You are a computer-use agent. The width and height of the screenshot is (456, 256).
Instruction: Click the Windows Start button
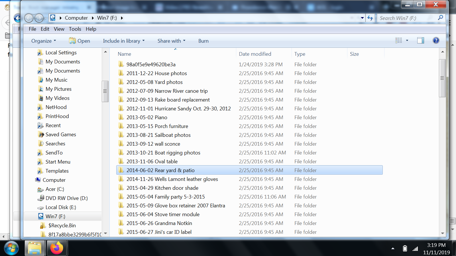tap(11, 248)
